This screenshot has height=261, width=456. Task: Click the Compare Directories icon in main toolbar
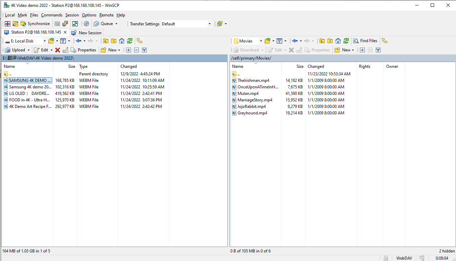click(8, 24)
